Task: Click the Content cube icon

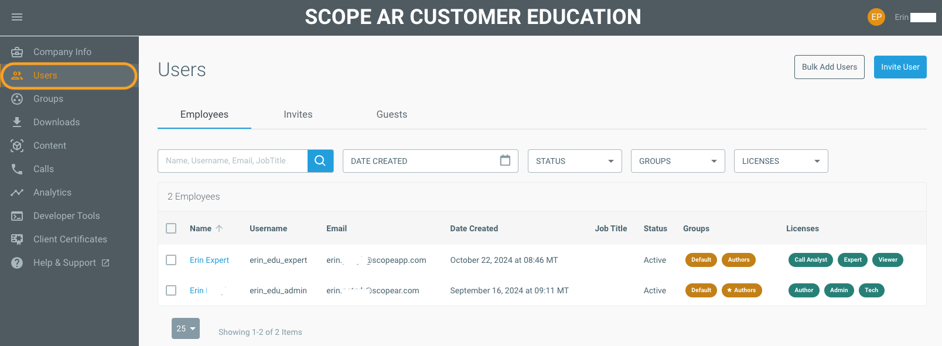Action: click(x=17, y=146)
